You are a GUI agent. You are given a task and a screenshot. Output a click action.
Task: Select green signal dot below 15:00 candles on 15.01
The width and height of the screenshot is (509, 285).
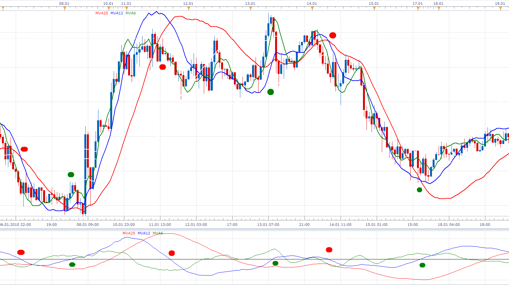click(x=420, y=190)
